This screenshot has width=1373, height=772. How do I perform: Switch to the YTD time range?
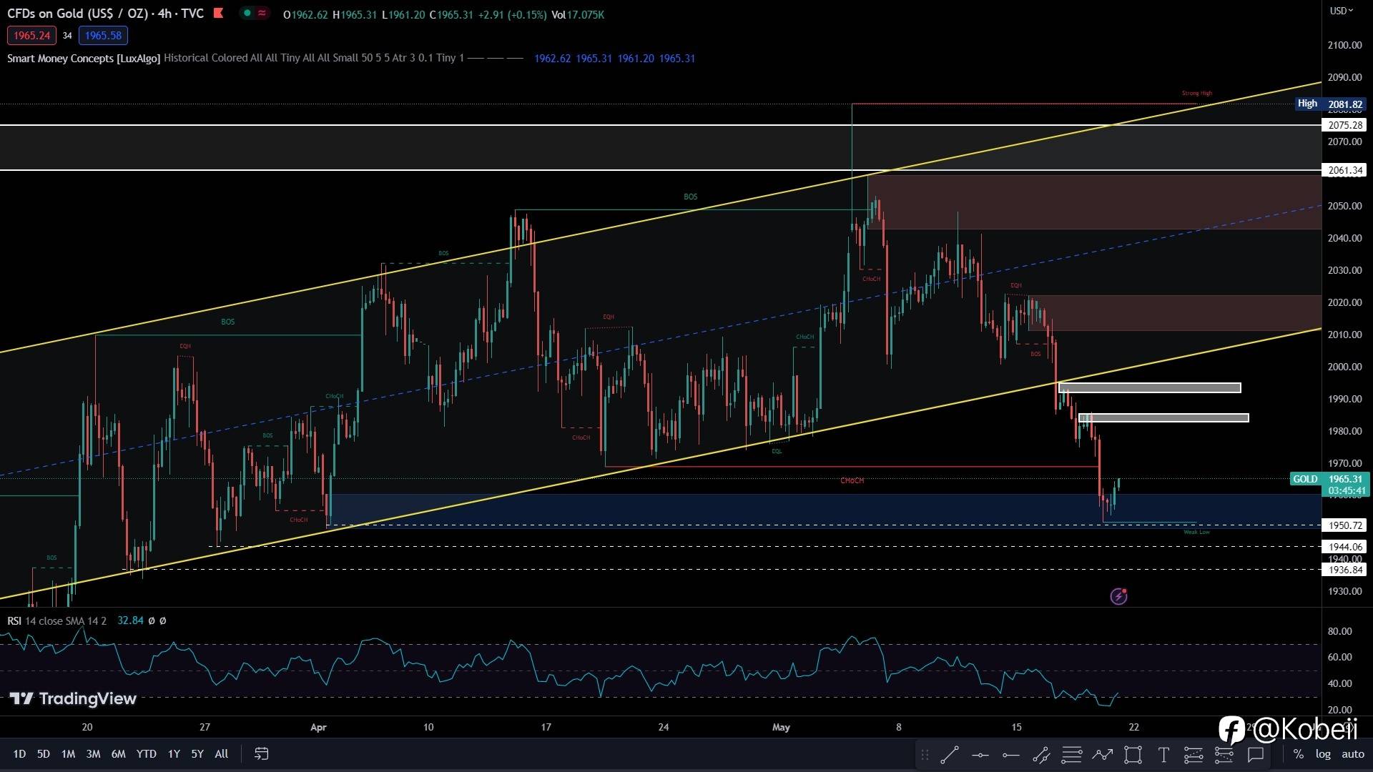146,753
